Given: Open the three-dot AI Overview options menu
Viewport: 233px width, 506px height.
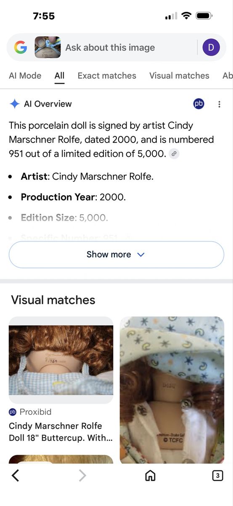Looking at the screenshot, I should (219, 104).
